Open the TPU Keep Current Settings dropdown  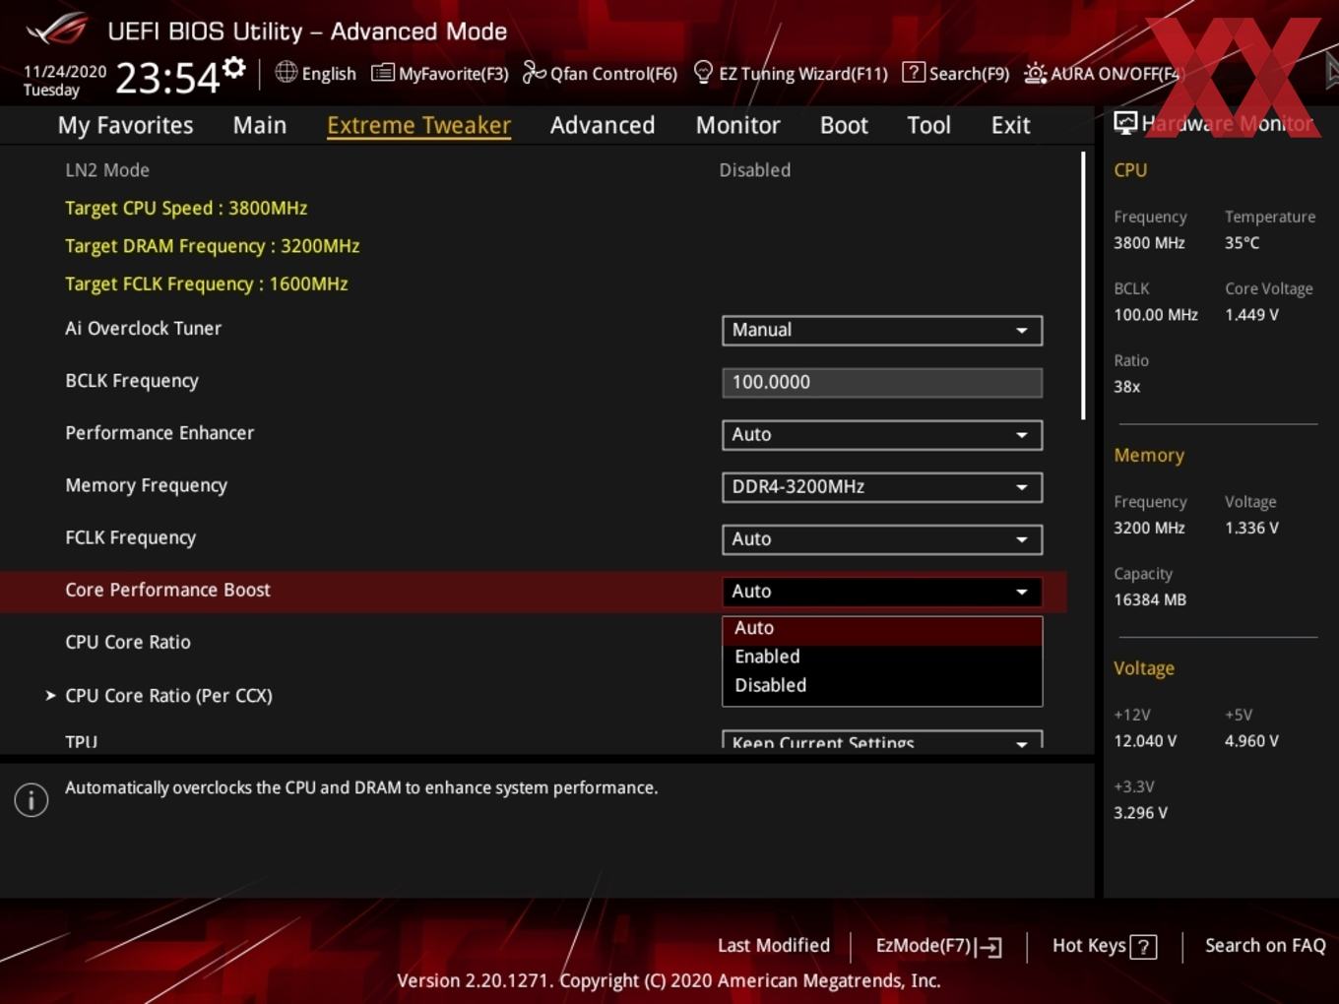882,739
